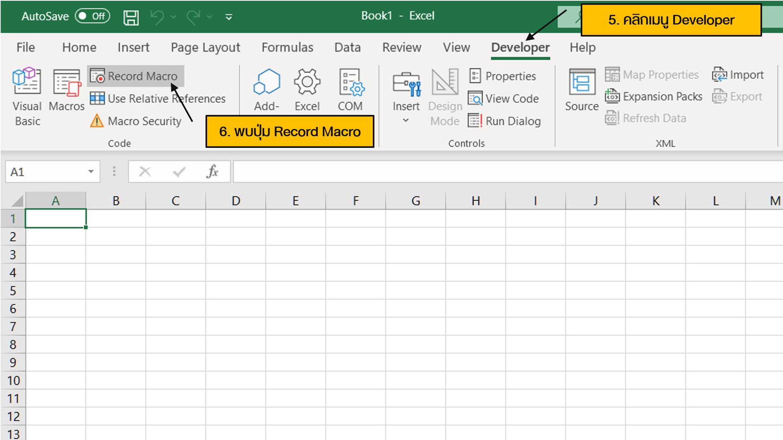Screen dimensions: 783x440
Task: Click Run Dialog
Action: tap(505, 121)
